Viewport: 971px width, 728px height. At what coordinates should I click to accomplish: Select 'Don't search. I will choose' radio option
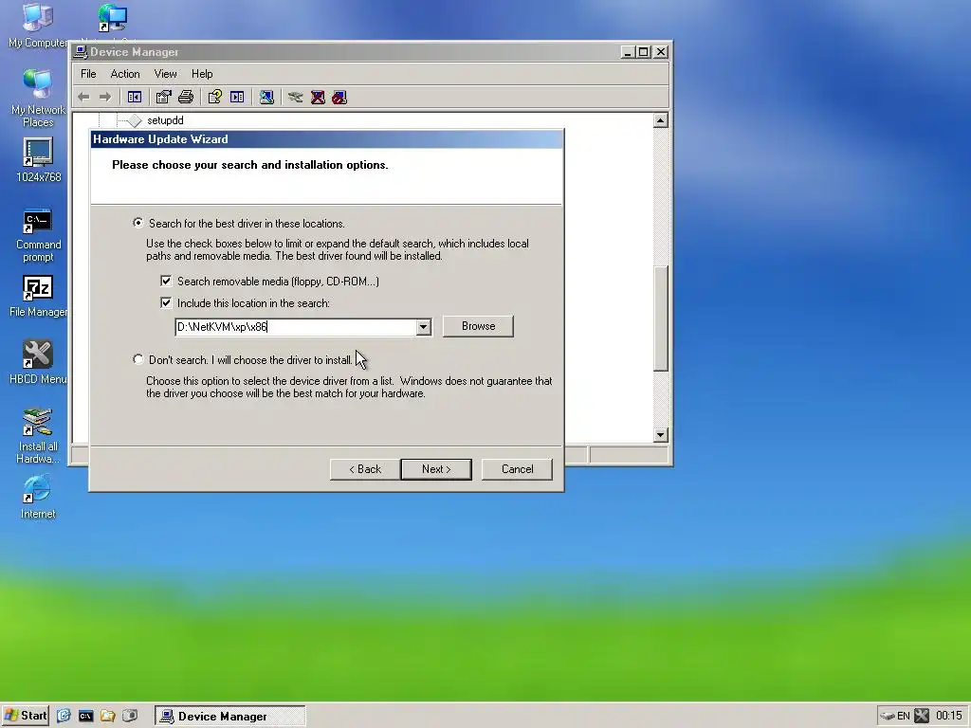[x=138, y=359]
